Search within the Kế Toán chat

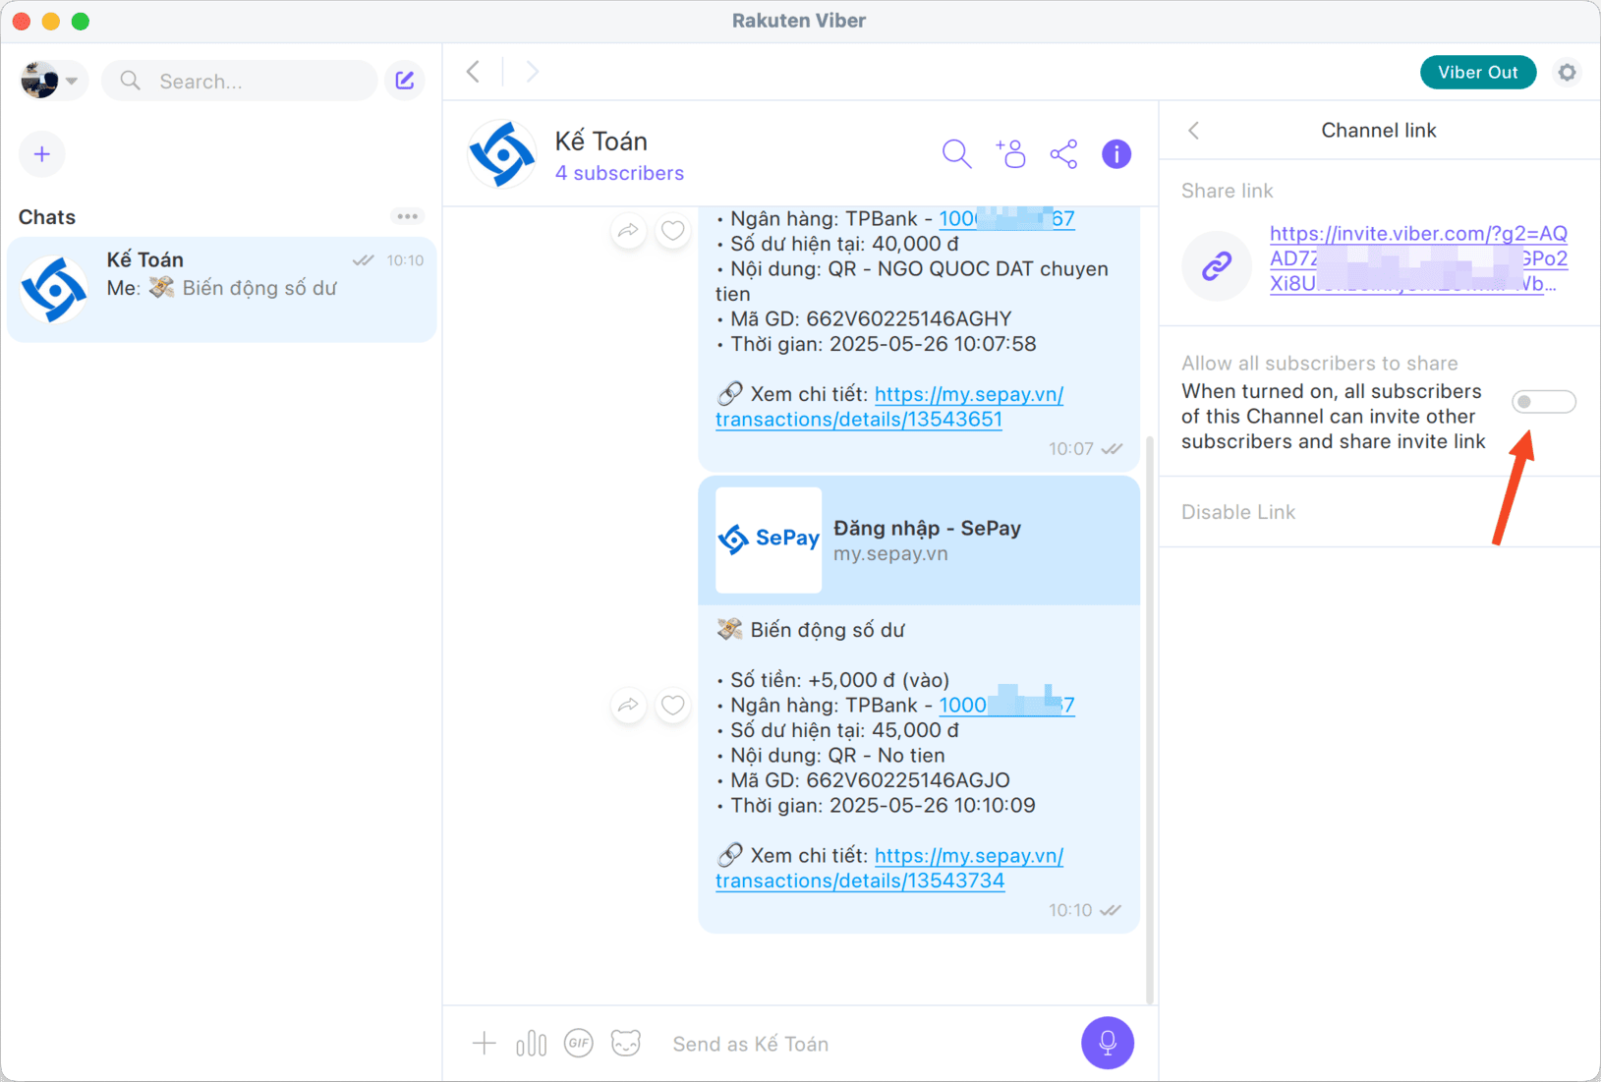coord(956,154)
